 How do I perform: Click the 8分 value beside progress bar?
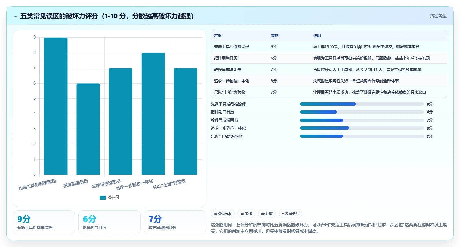(430, 128)
